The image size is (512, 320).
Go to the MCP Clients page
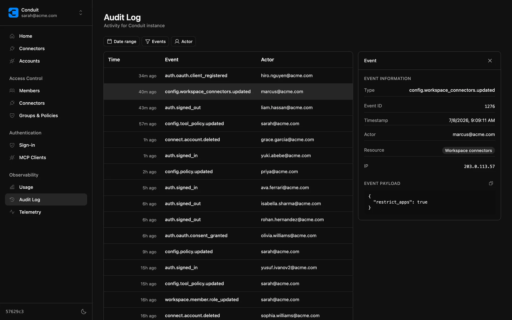46,157
